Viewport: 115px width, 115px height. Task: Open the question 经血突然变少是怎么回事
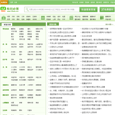(92, 109)
